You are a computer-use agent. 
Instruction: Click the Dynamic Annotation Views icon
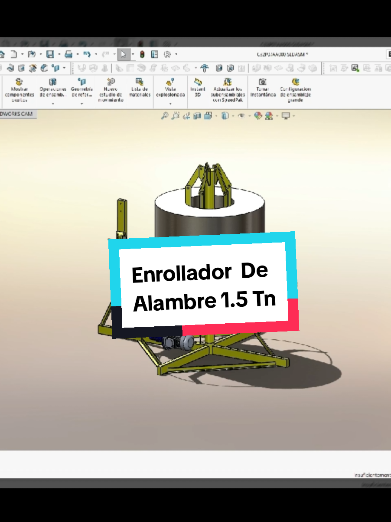209,116
